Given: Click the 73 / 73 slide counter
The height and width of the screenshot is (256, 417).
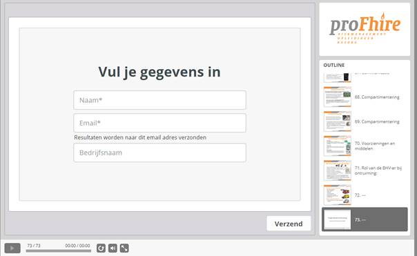Looking at the screenshot, I should (34, 246).
